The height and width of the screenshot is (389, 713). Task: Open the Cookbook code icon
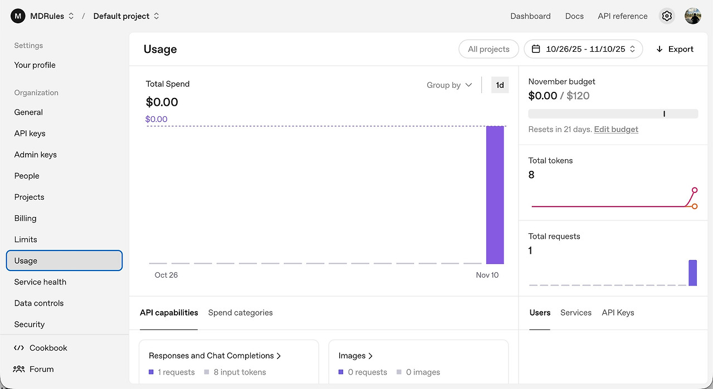click(19, 348)
